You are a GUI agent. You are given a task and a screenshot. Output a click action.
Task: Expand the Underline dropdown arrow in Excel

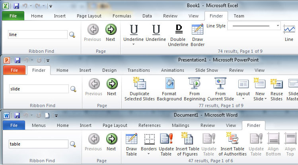click(x=133, y=44)
